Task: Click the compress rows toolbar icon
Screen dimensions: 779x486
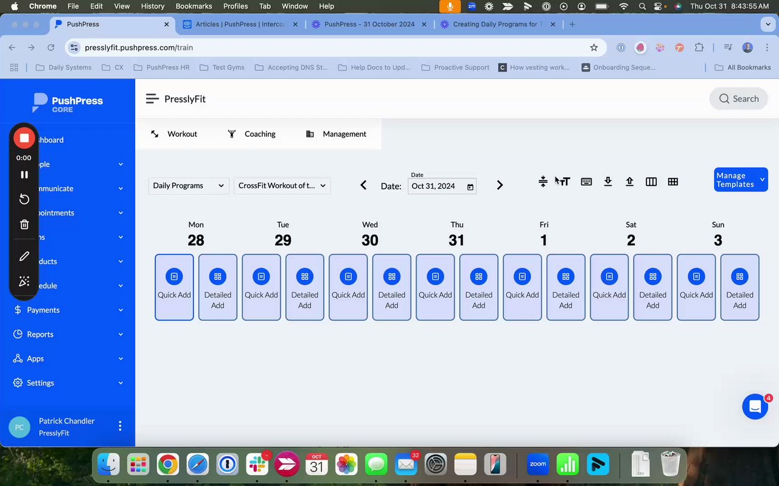Action: tap(543, 182)
